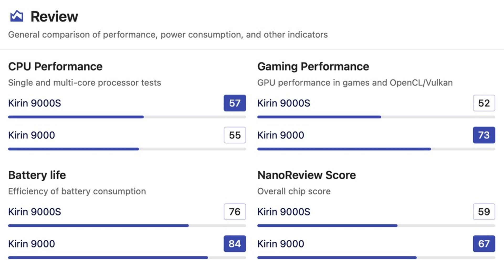Click the NanoReview Score badge showing 59
The height and width of the screenshot is (266, 504).
coord(484,212)
